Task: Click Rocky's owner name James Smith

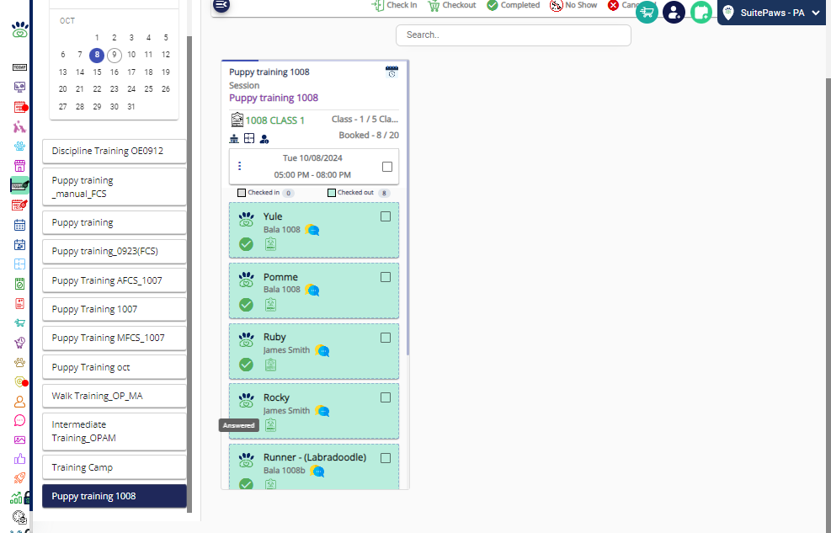Action: click(286, 411)
